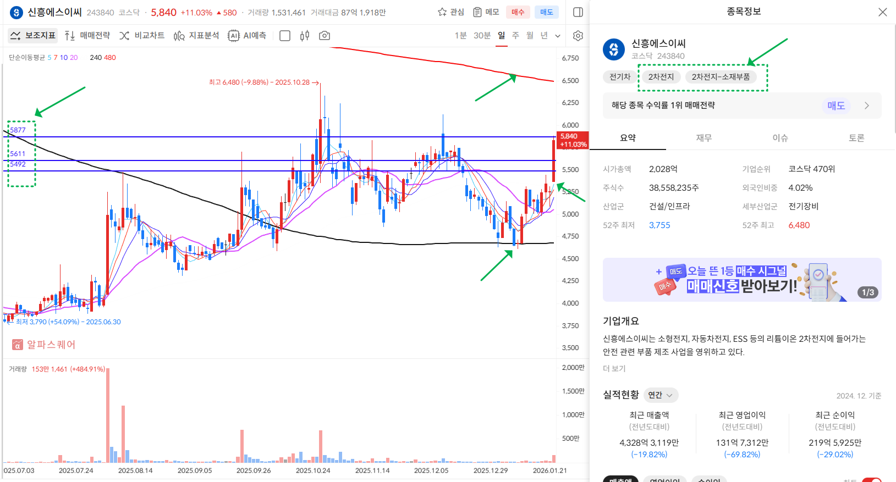Click the company logo in 종목정보 panel

(x=614, y=49)
